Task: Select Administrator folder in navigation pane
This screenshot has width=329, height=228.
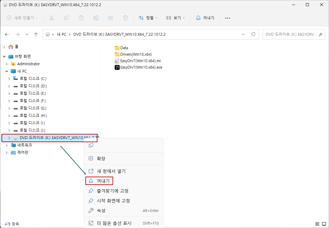Action: 25,64
